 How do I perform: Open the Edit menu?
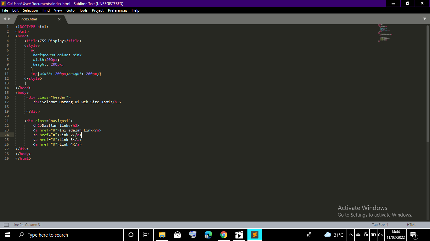[x=15, y=10]
